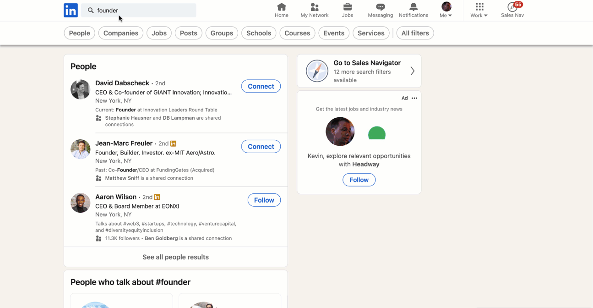Click the Sales Navigator compass graphic
The height and width of the screenshot is (308, 593).
point(317,71)
